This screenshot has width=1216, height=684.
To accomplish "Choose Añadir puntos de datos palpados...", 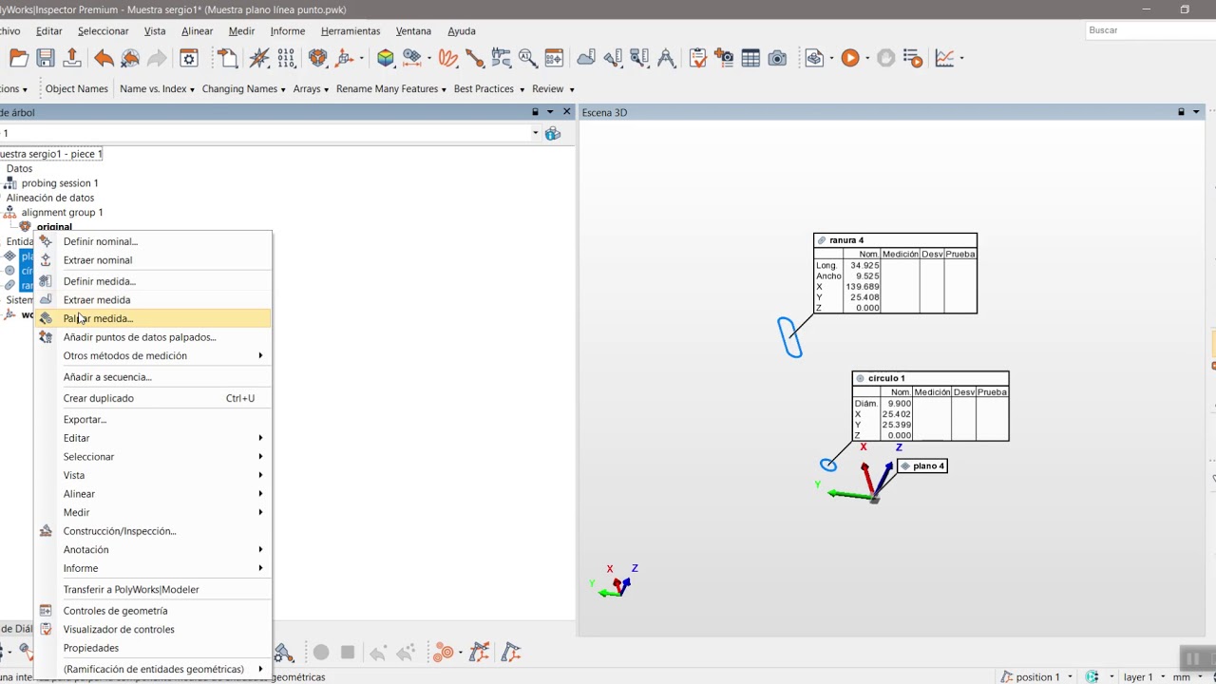I will click(x=153, y=337).
